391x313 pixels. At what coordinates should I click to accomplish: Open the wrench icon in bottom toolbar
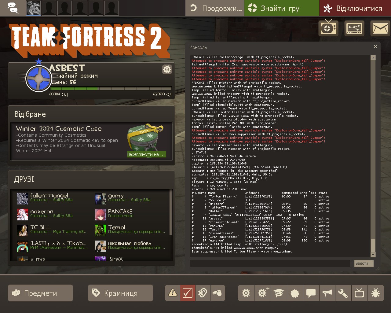[343, 293]
